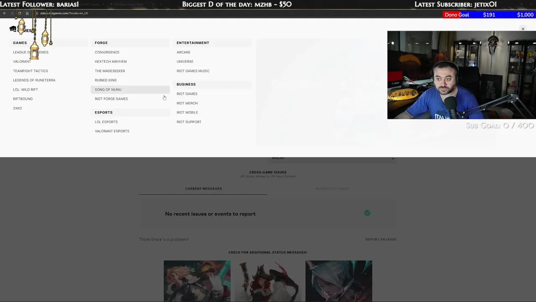Screen dimensions: 536x302
Task: Open Valorant from the Games list
Action: click(x=22, y=62)
